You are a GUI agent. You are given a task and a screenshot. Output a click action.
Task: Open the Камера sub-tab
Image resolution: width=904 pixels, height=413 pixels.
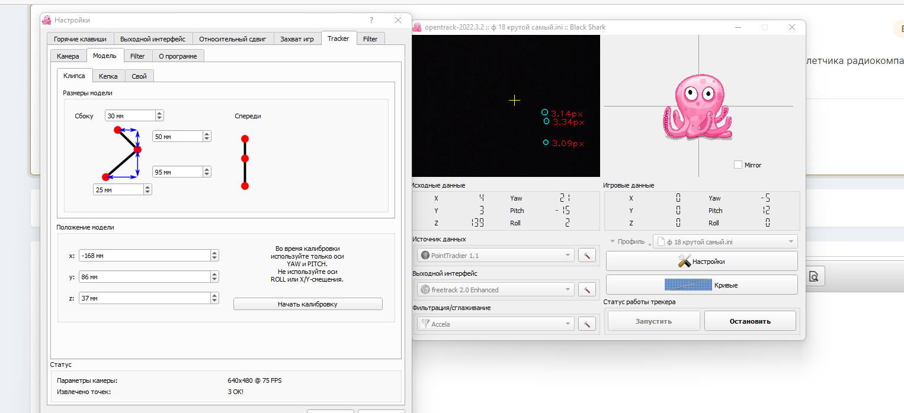click(68, 56)
